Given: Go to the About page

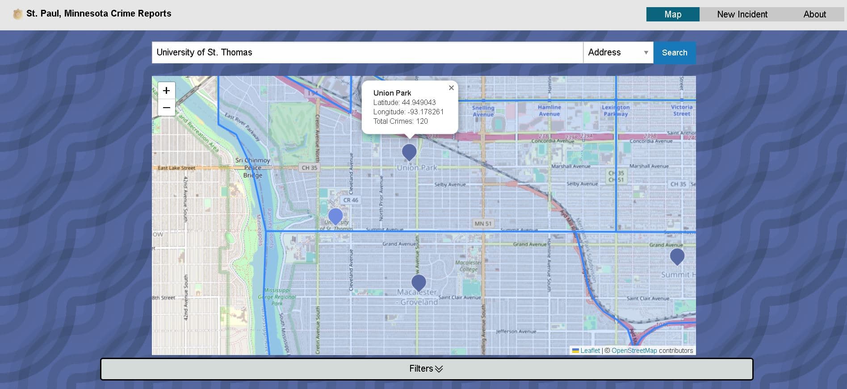Looking at the screenshot, I should pos(814,14).
